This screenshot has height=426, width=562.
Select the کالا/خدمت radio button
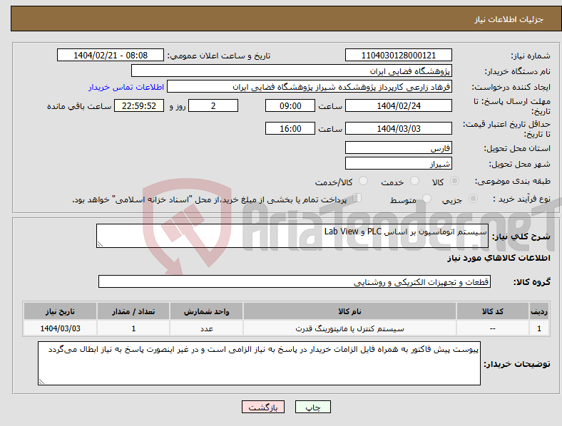364,181
